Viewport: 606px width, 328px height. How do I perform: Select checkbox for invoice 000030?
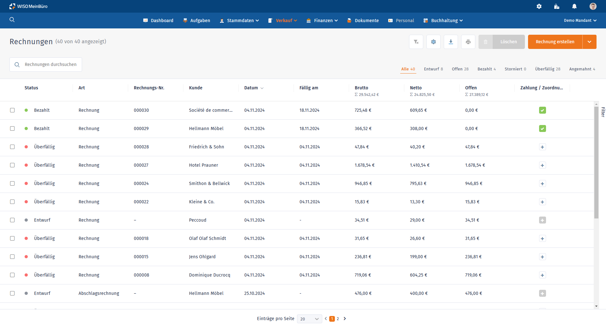pos(12,110)
